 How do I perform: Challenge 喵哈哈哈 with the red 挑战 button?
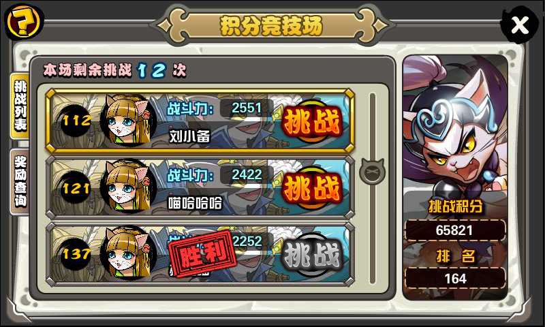311,189
